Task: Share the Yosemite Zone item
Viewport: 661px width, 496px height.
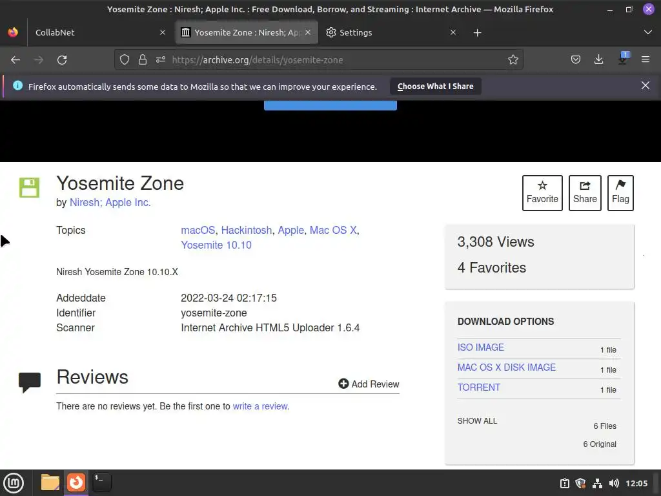Action: [x=585, y=192]
